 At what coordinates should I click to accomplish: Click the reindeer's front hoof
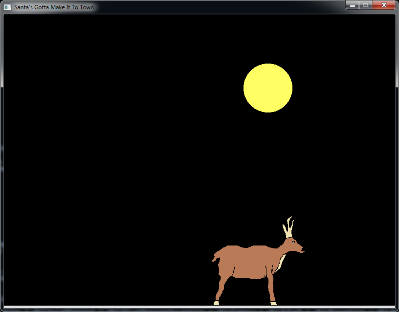point(273,303)
